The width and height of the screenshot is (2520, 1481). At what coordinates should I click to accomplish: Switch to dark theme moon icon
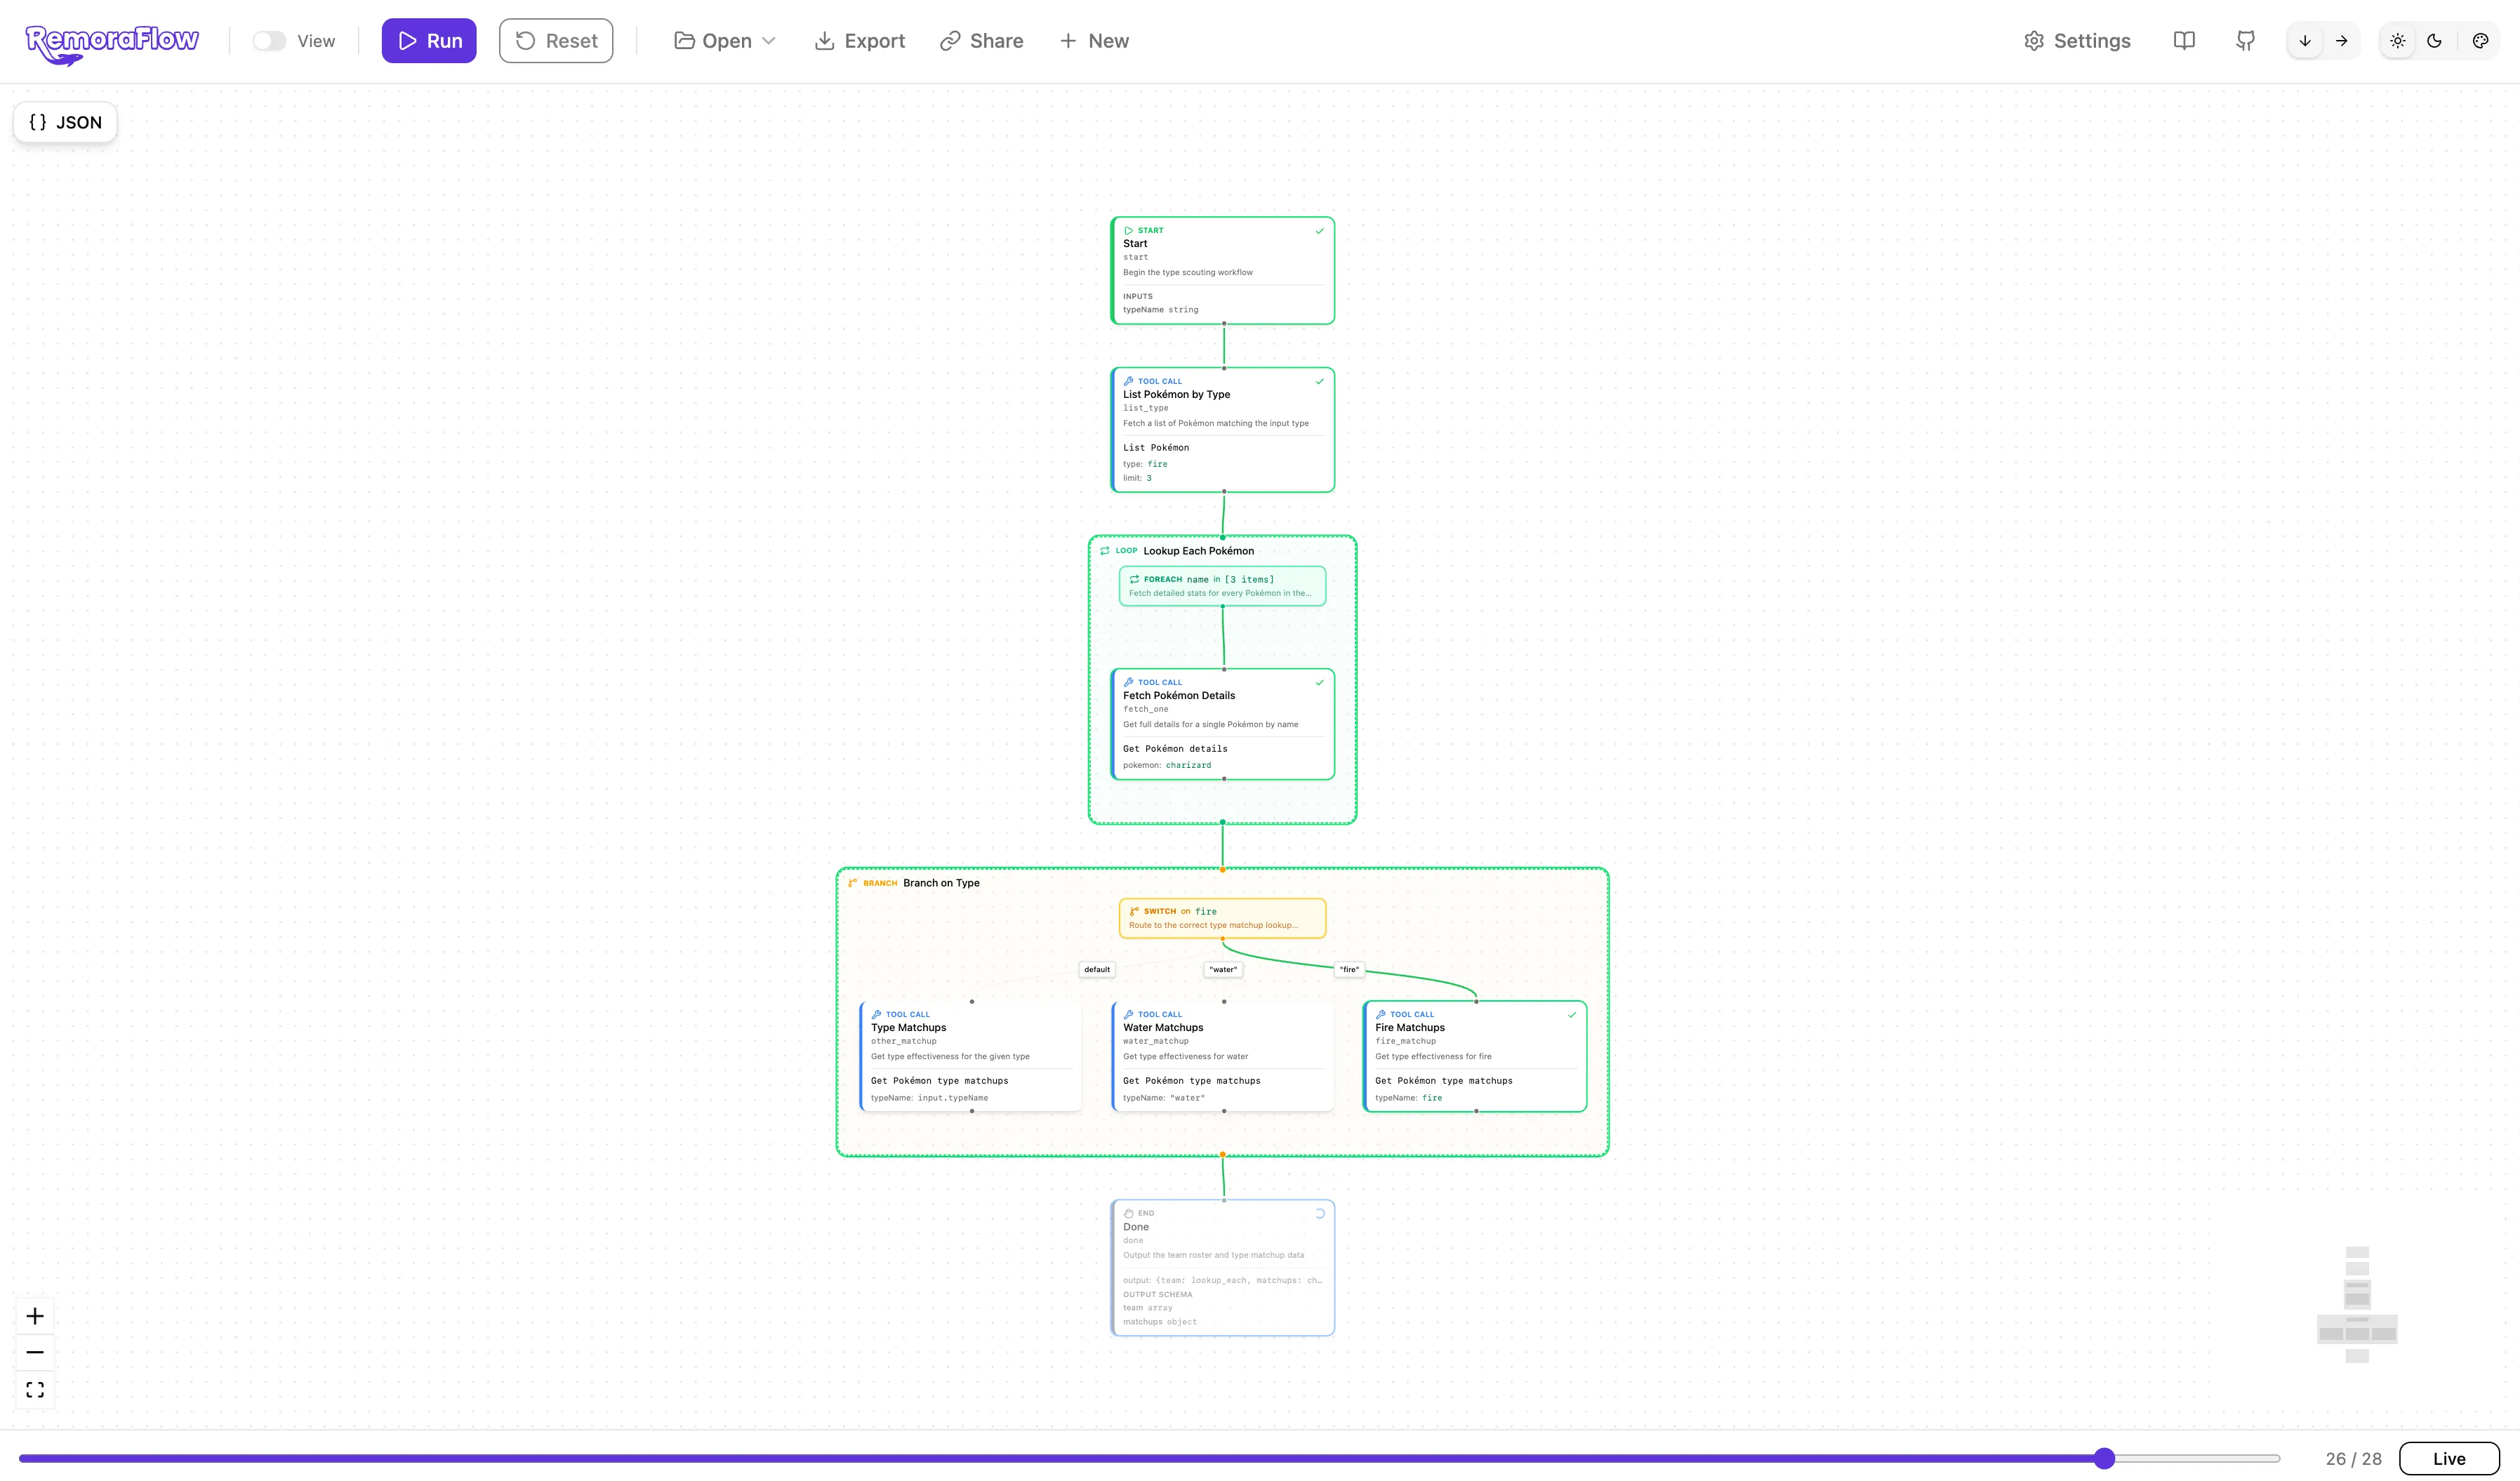pos(2435,41)
